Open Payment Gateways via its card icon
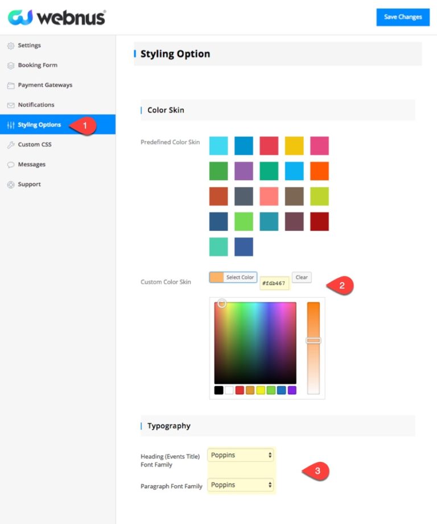Screen dimensions: 437x524 click(11, 85)
